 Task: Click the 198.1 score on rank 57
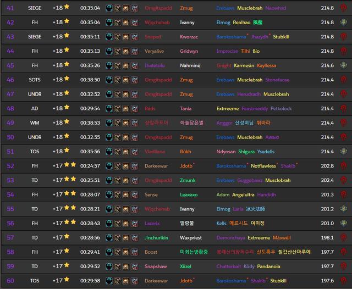click(327, 237)
